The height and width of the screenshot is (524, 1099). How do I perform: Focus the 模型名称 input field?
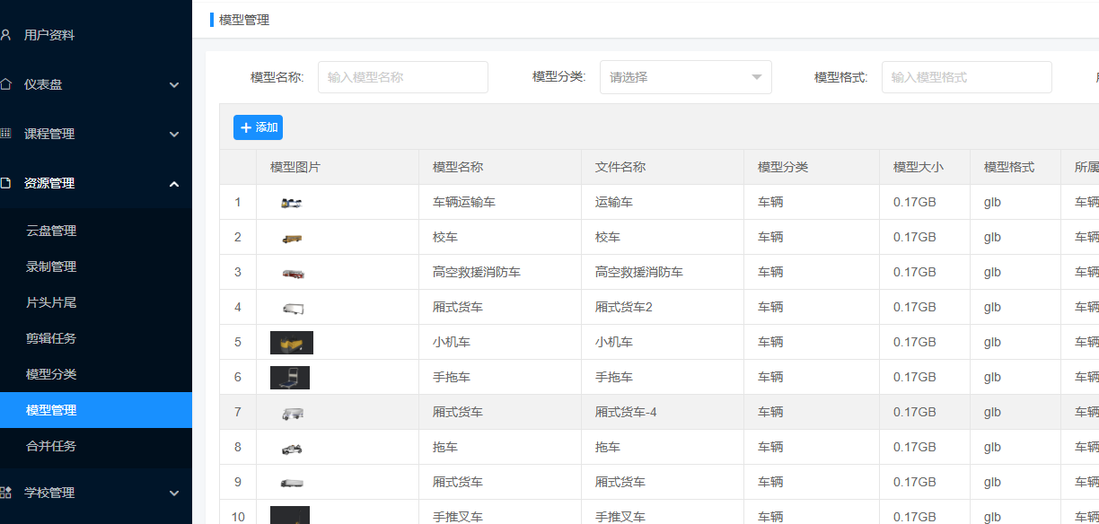[x=402, y=77]
